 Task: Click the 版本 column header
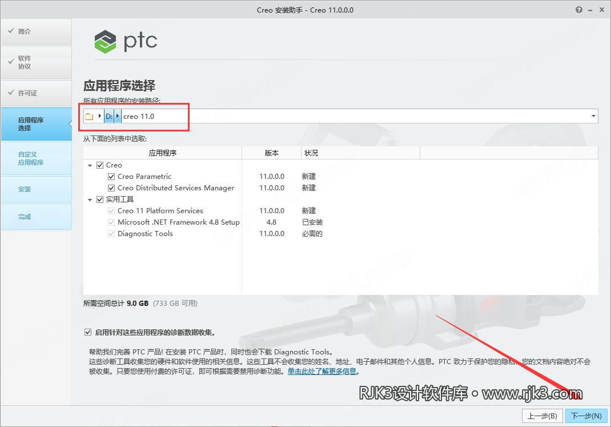point(272,153)
